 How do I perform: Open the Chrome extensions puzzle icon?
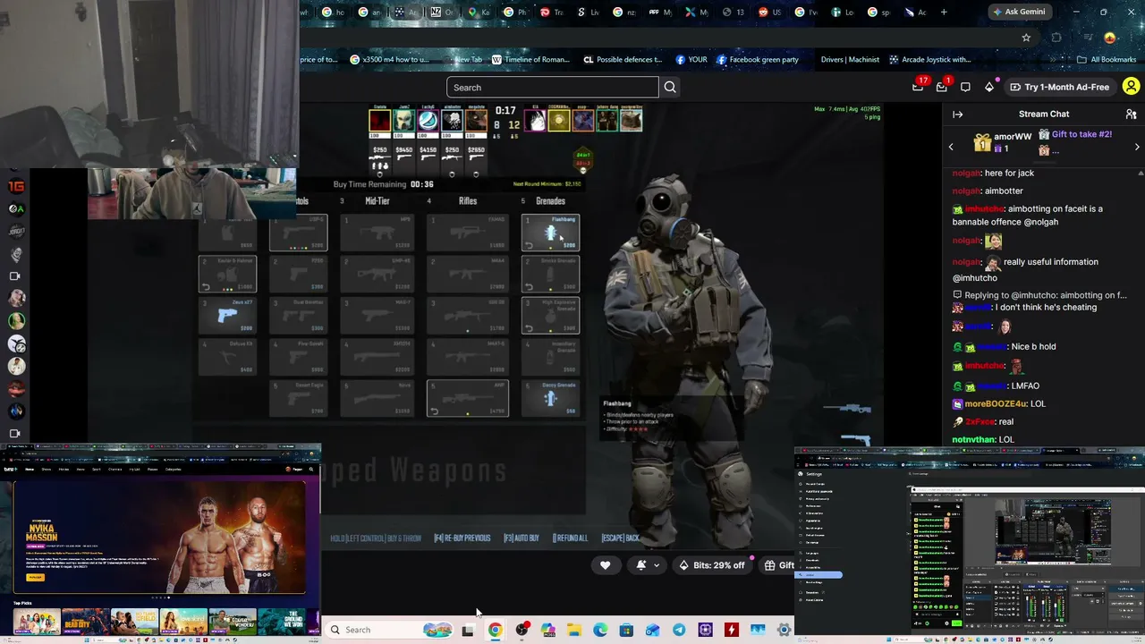1056,38
